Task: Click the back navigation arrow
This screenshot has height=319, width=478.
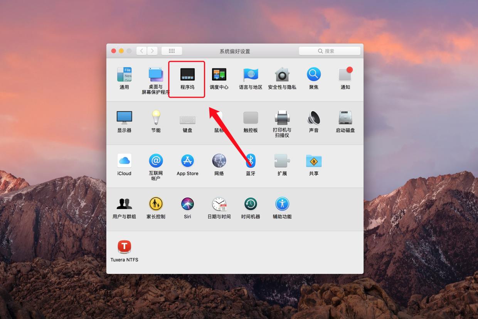Action: (x=141, y=51)
